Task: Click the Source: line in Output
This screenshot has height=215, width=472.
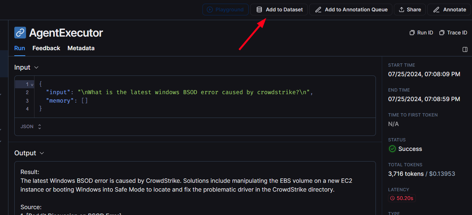Action: (x=31, y=207)
